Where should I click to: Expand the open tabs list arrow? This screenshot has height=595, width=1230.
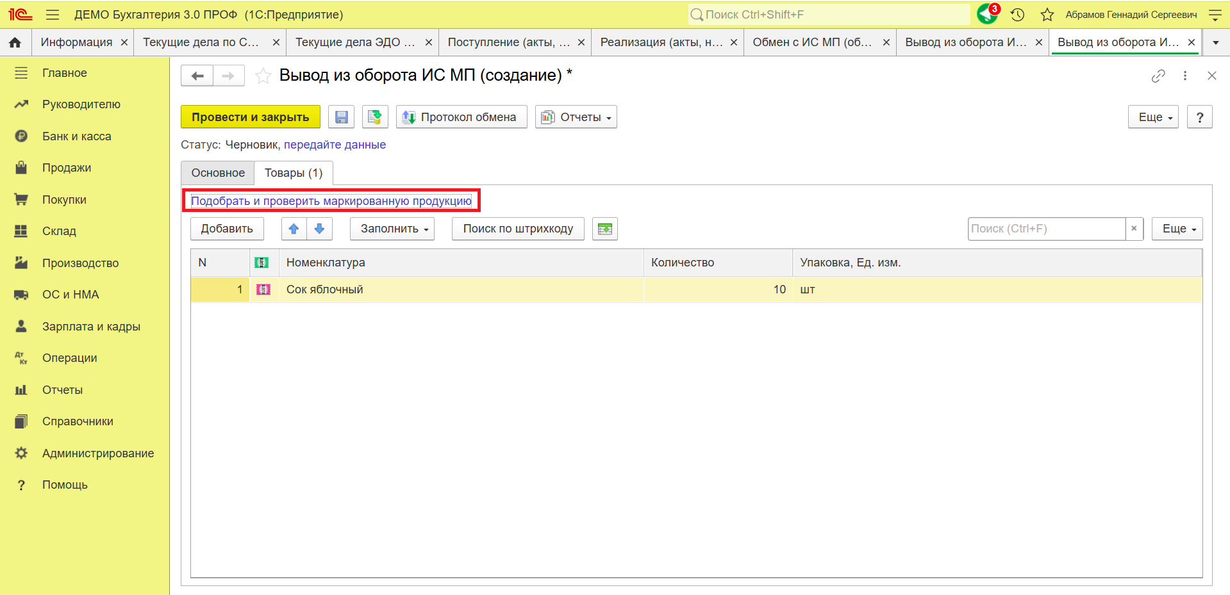[x=1216, y=42]
